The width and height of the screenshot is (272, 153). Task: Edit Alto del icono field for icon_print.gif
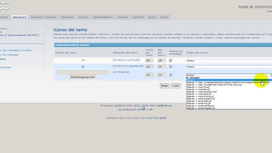161,60
